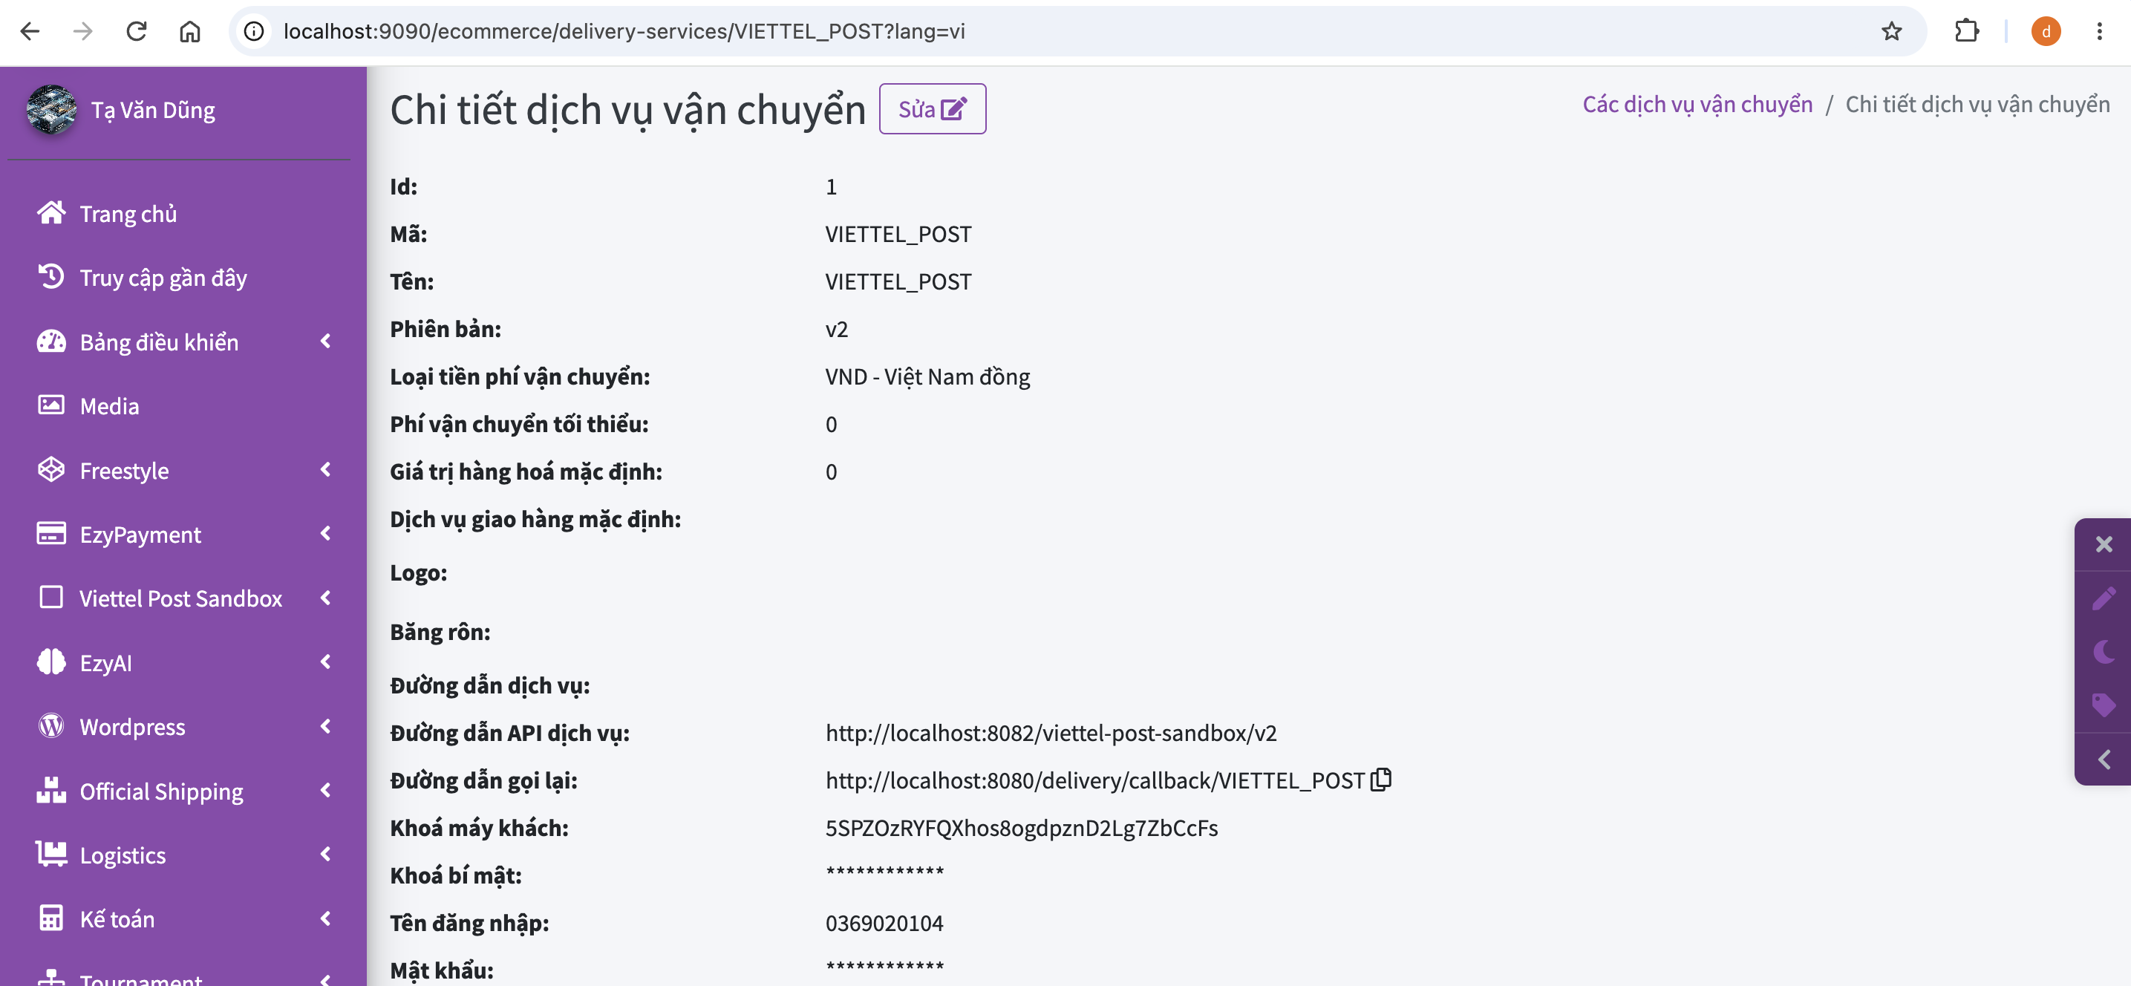
Task: Expand the EzyPayment submenu chevron
Action: point(326,534)
